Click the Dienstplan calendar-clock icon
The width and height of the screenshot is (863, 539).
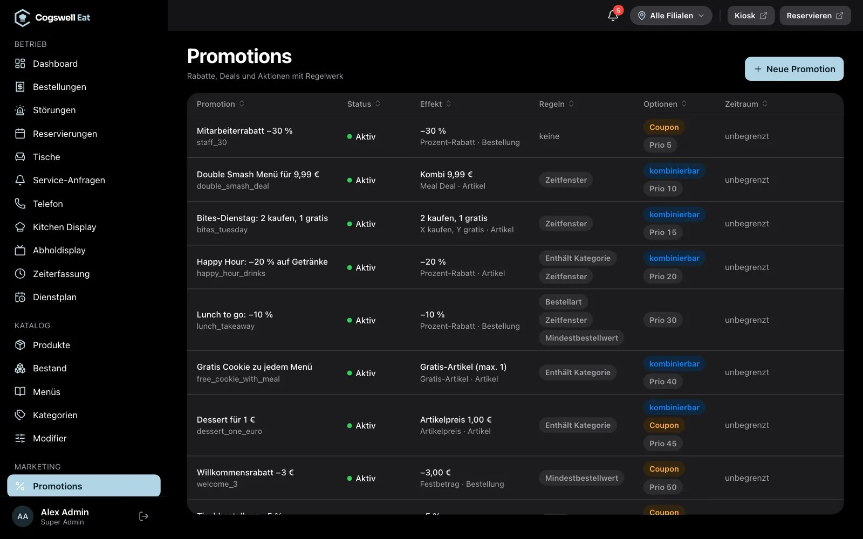(x=20, y=297)
